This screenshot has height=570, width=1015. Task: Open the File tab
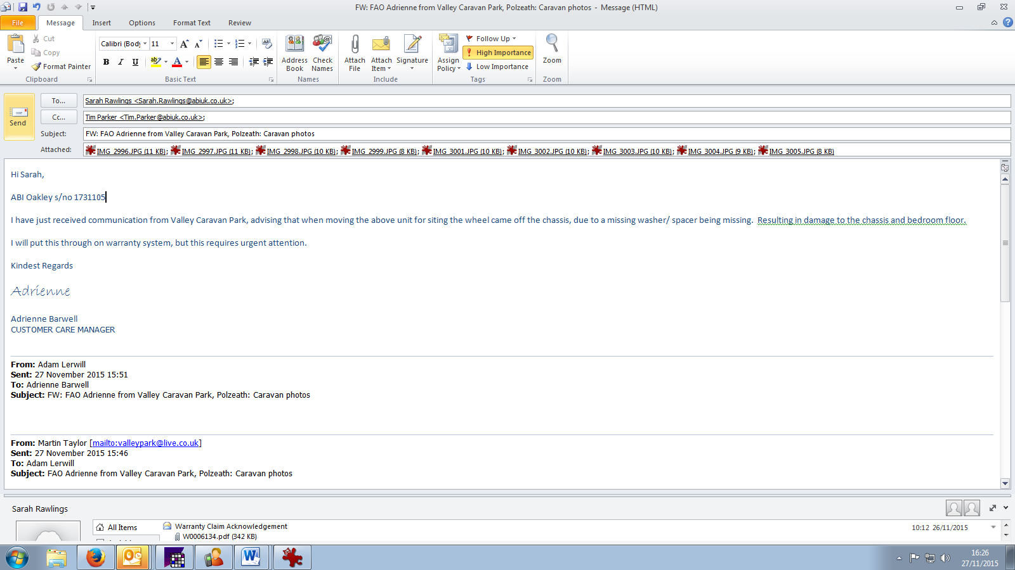(x=18, y=23)
